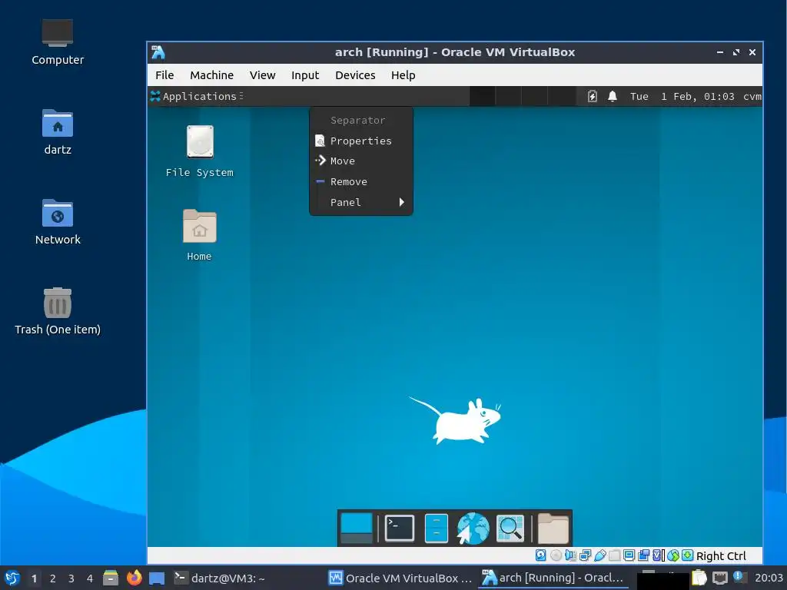Open the File menu in VirtualBox

point(164,75)
